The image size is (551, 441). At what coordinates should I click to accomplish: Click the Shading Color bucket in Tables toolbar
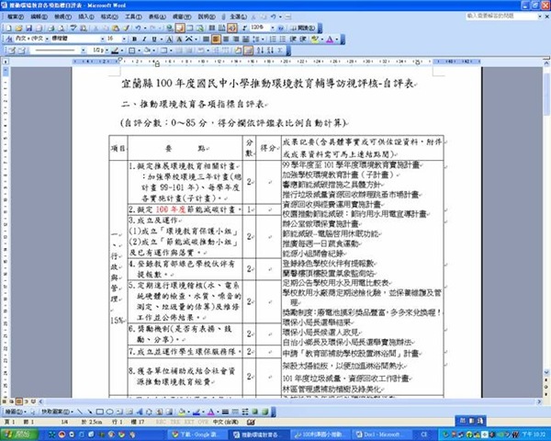tap(148, 51)
